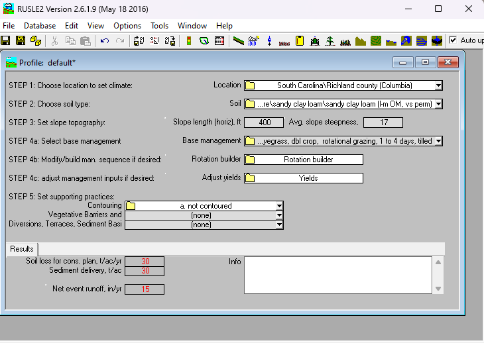Image resolution: width=484 pixels, height=343 pixels.
Task: Undo the last change
Action: [x=105, y=40]
